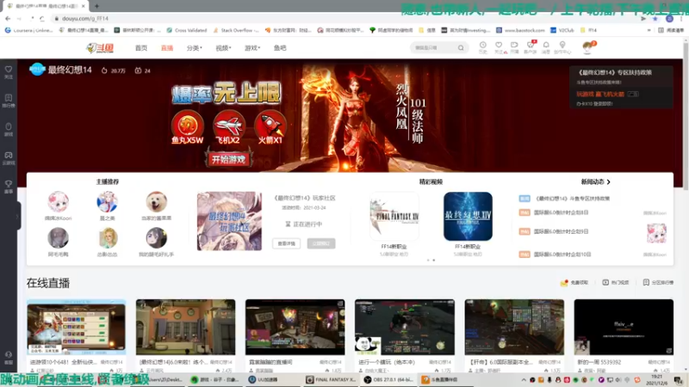The height and width of the screenshot is (387, 689).
Task: Click the 免费领取 free claim link
Action: (x=574, y=283)
